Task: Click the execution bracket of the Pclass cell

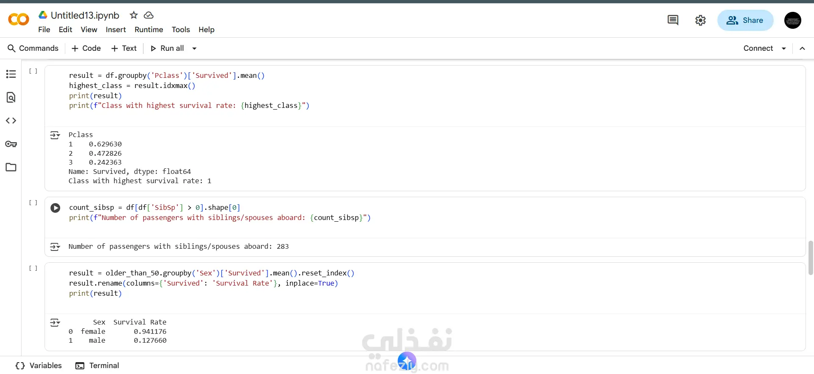Action: (33, 71)
